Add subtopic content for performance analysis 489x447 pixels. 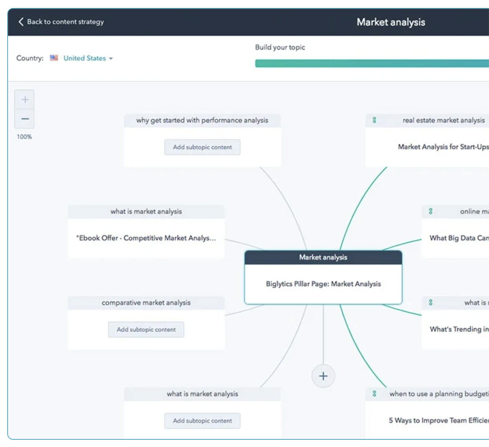[202, 147]
